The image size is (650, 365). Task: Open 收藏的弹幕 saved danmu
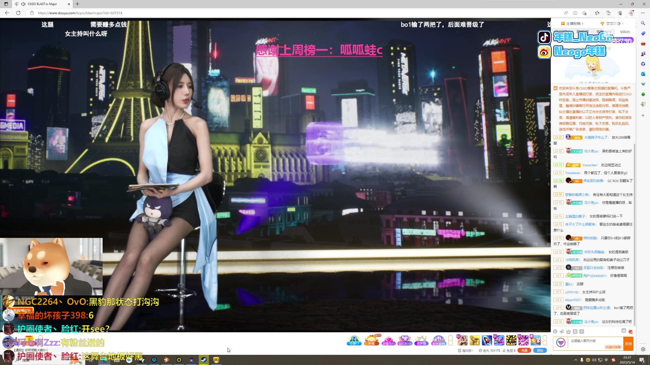point(613,347)
